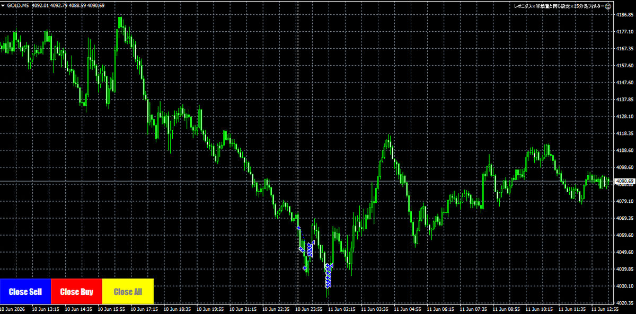The image size is (636, 314).
Task: Click the 4167.35 price scale label
Action: point(625,49)
